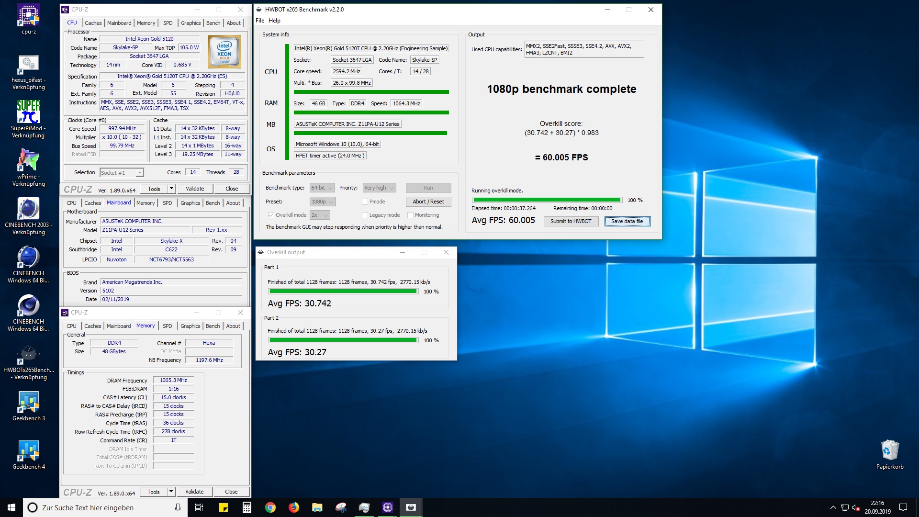The image size is (919, 517).
Task: Open network status tray icon
Action: (x=845, y=507)
